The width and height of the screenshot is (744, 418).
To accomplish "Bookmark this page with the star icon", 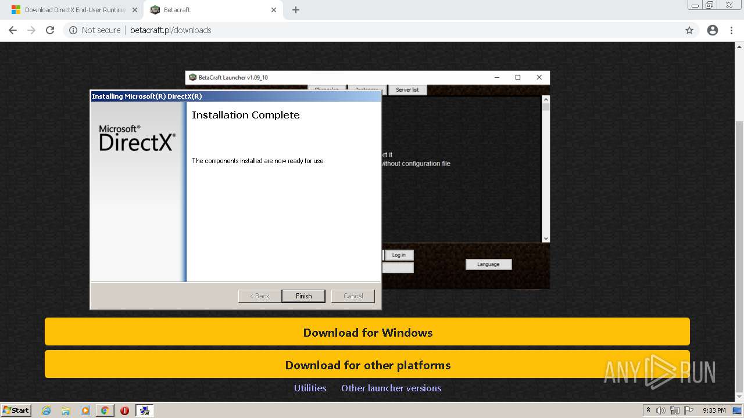I will point(689,30).
